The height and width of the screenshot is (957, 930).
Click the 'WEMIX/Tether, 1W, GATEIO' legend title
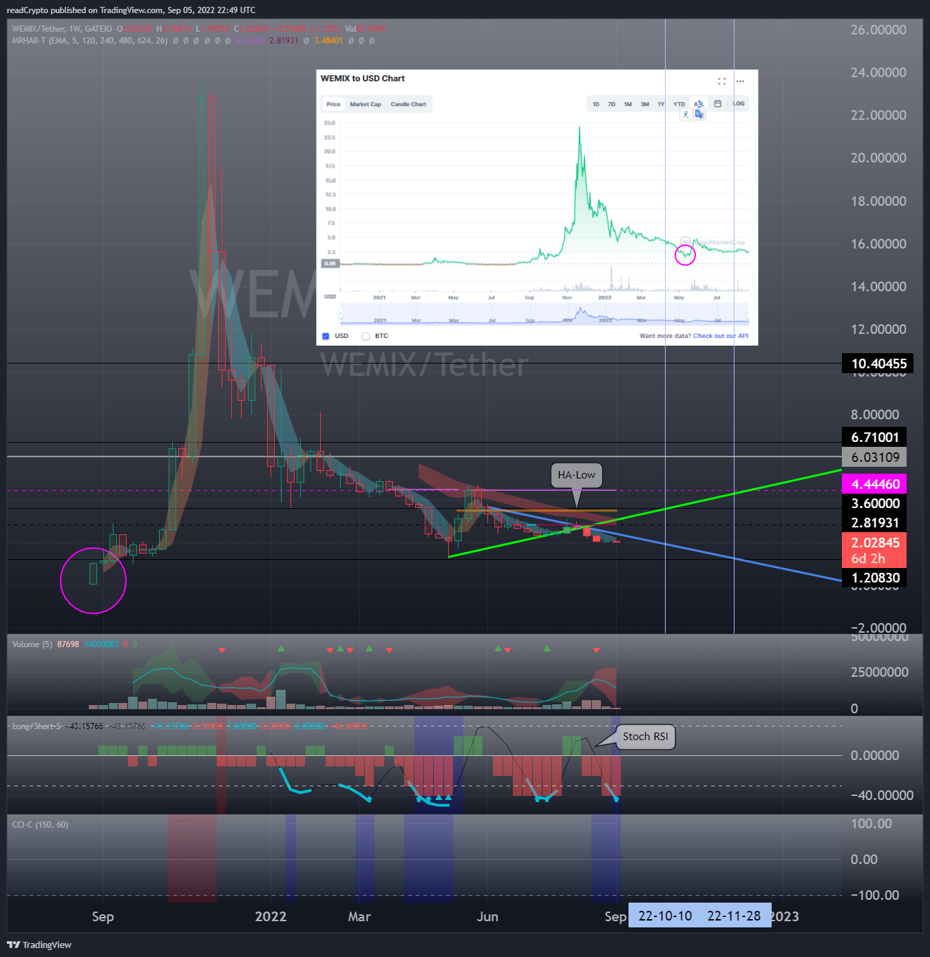click(x=62, y=29)
